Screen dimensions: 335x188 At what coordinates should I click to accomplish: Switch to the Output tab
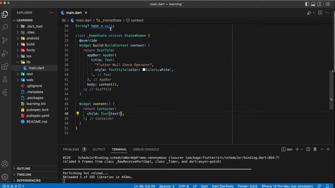[x=99, y=149]
